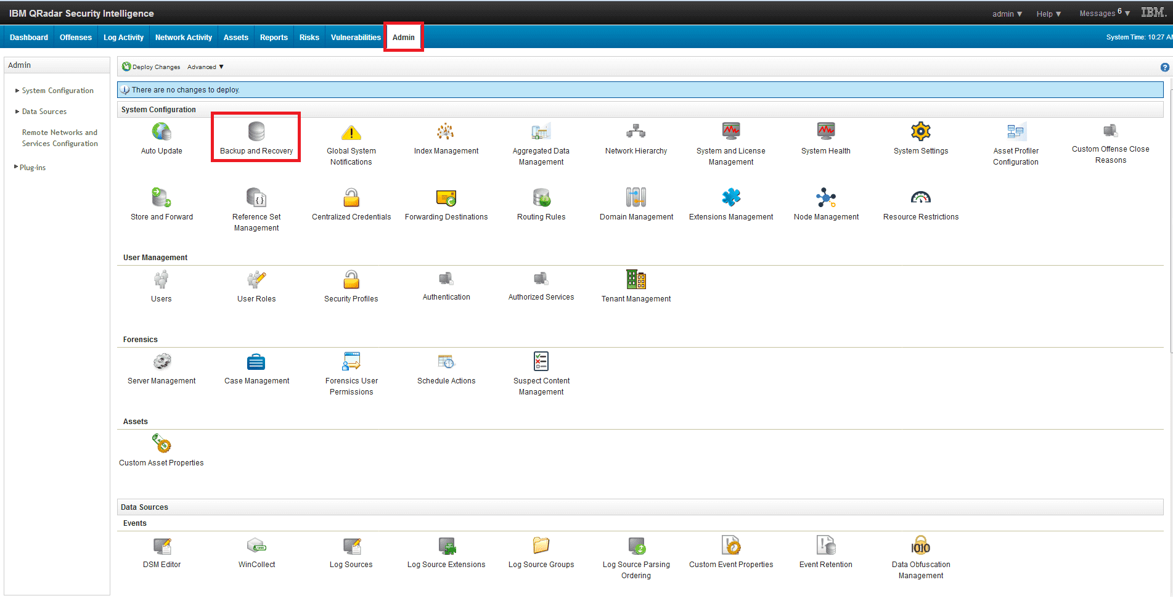
Task: Click the blue help question mark icon
Action: (x=1164, y=67)
